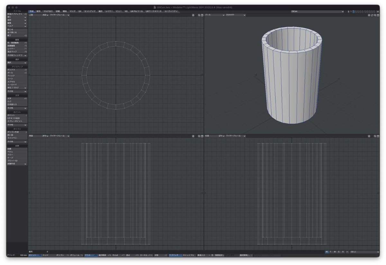Enable the M morph map button
This screenshot has height=265, width=386.
click(335, 252)
